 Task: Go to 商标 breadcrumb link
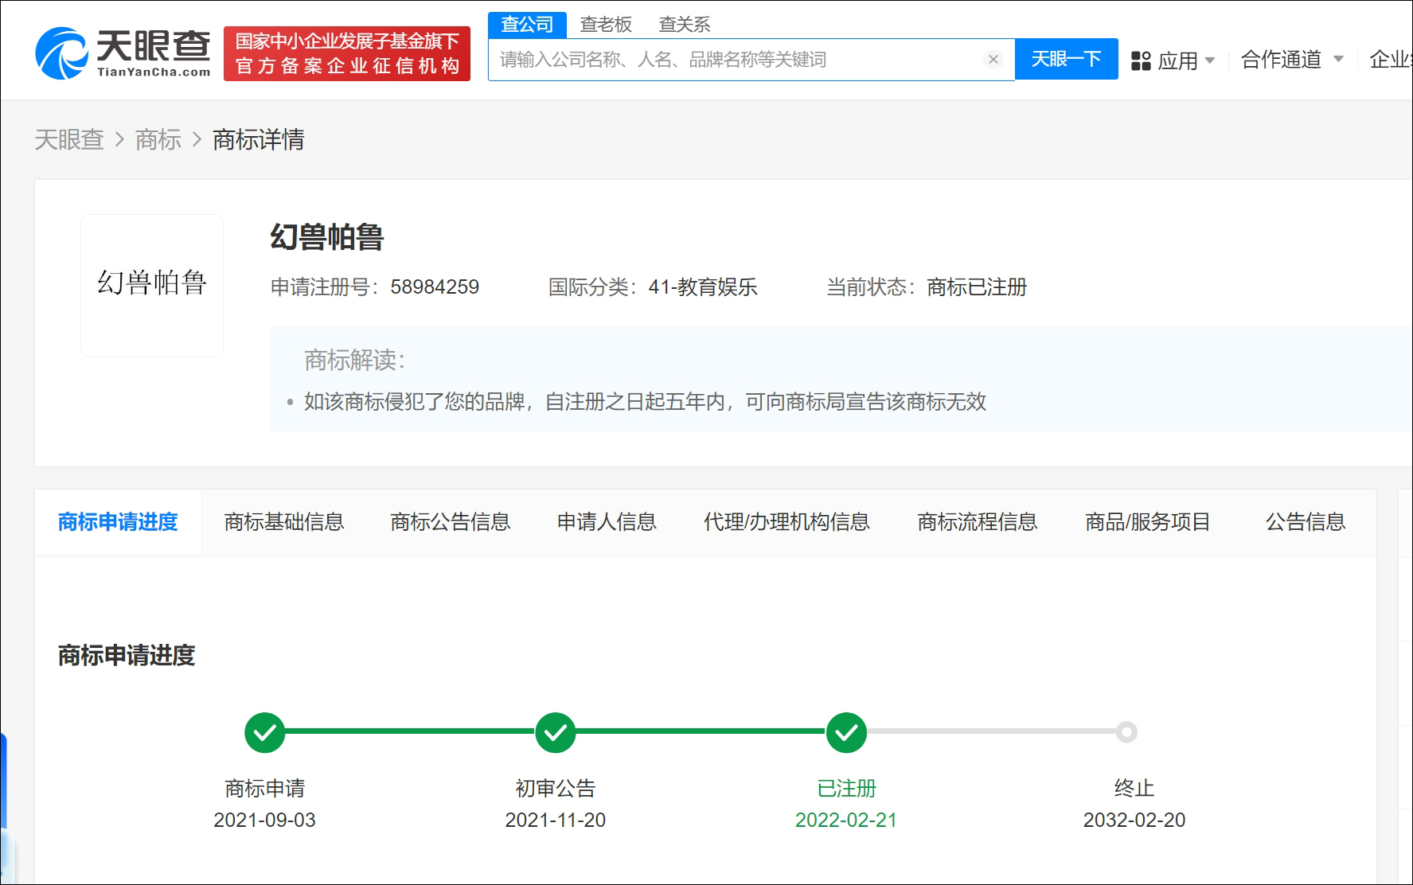coord(158,140)
